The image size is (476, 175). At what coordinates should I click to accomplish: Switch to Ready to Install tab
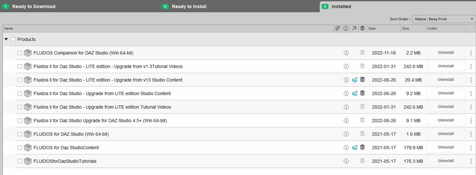[189, 6]
